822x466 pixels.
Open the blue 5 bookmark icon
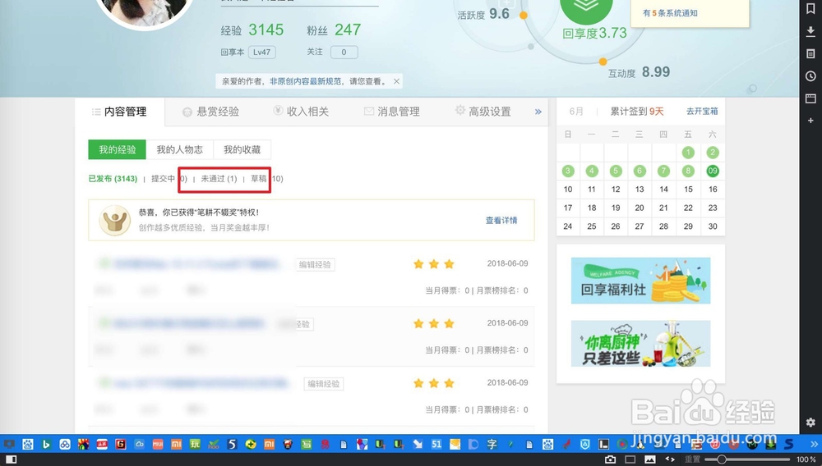click(233, 444)
